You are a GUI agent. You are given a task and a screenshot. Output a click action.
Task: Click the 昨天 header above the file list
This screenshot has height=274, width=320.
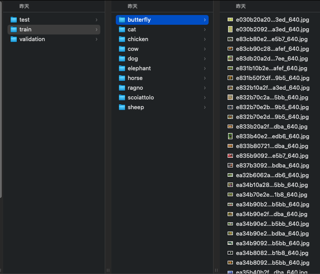(240, 6)
